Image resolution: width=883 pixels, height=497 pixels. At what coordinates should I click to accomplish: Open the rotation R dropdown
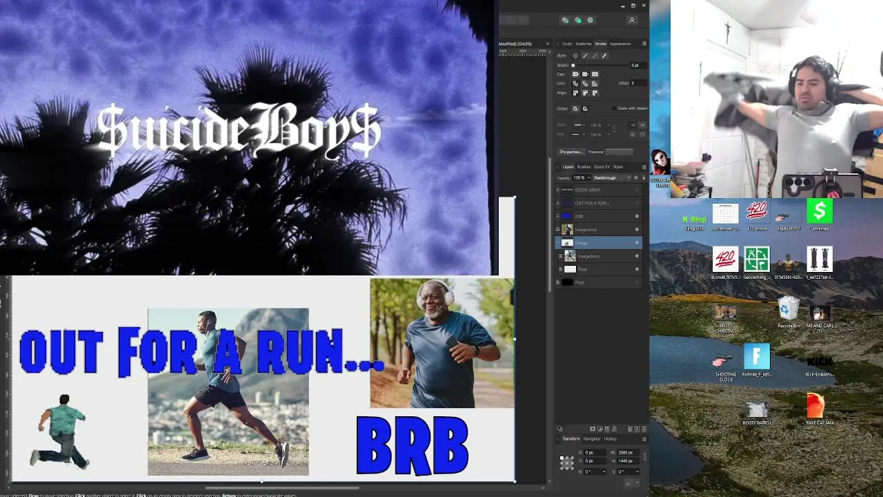click(604, 471)
